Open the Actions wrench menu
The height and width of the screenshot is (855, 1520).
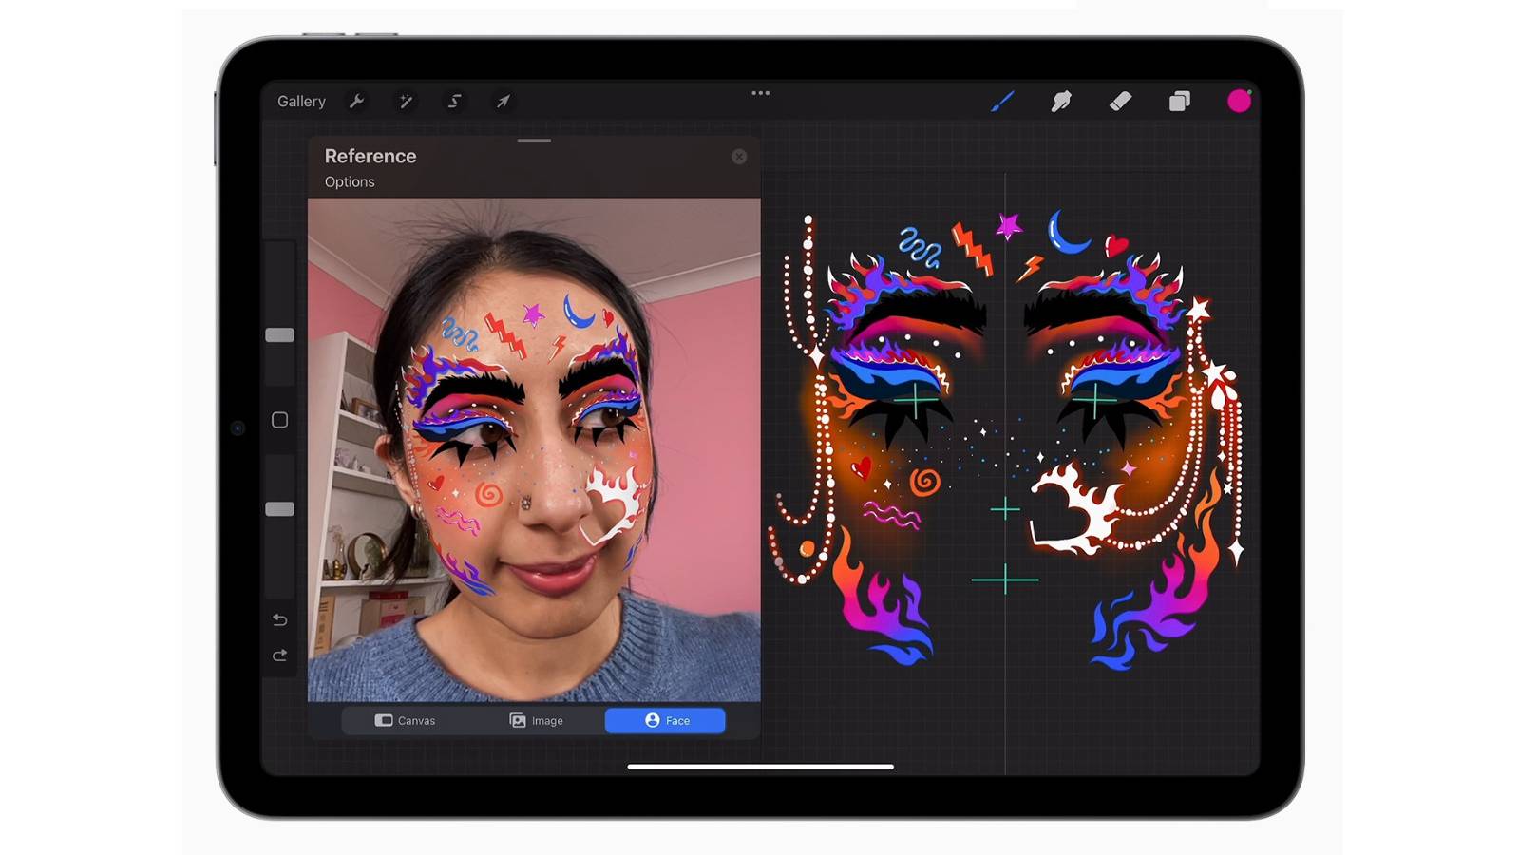(x=356, y=101)
